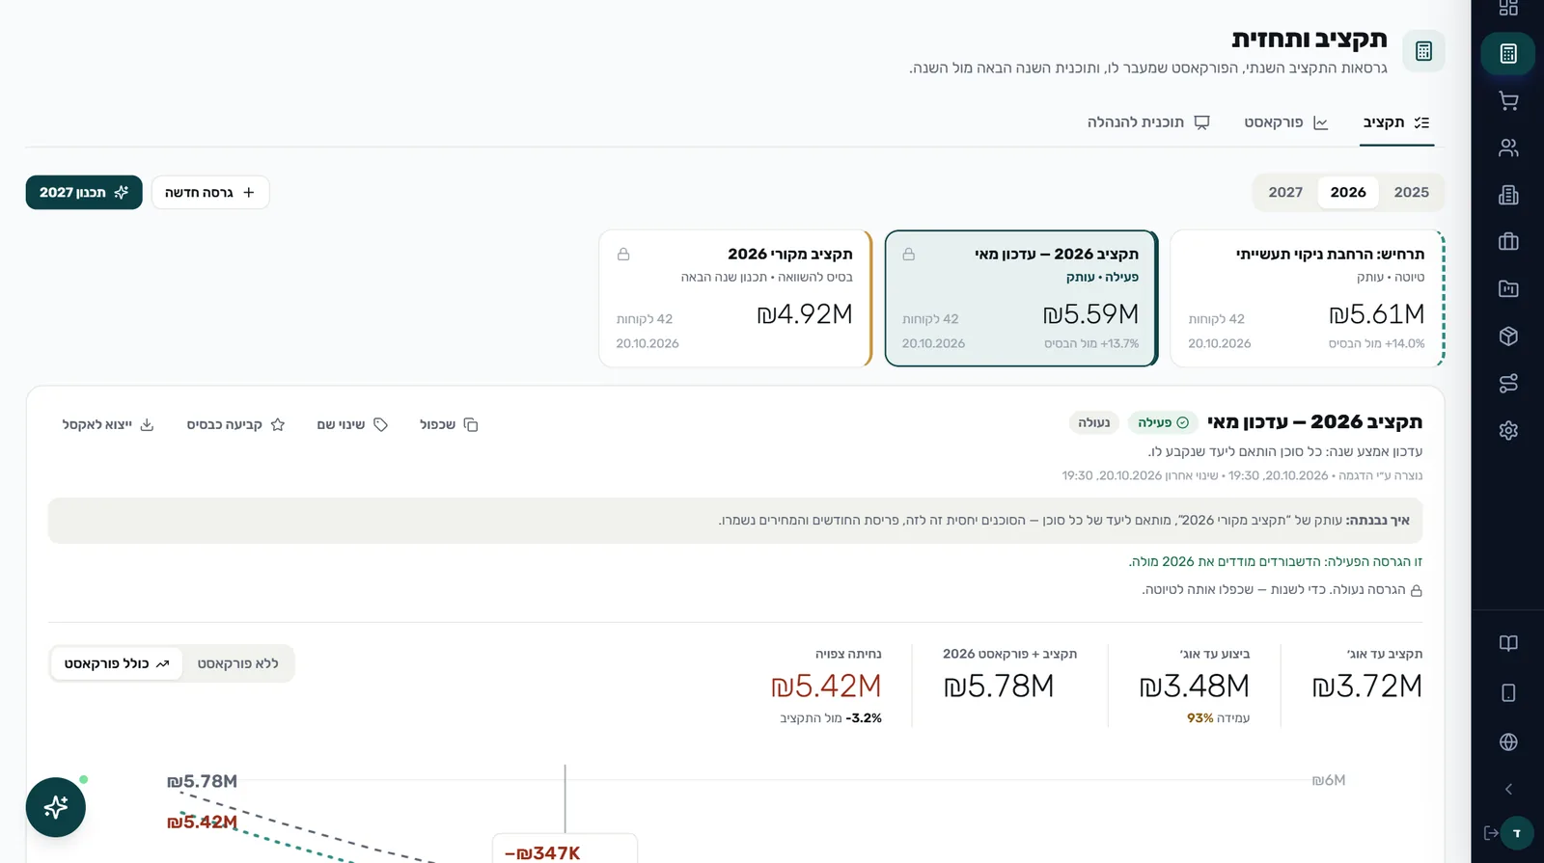Select year 2025
This screenshot has height=863, width=1544.
point(1411,192)
